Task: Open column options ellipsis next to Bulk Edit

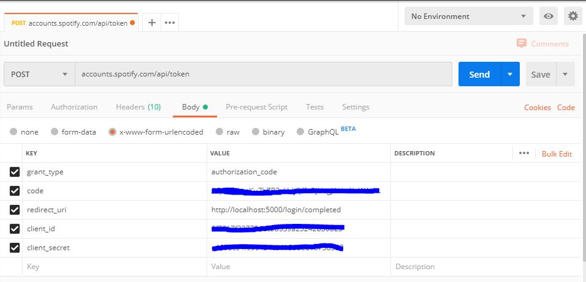Action: 524,154
